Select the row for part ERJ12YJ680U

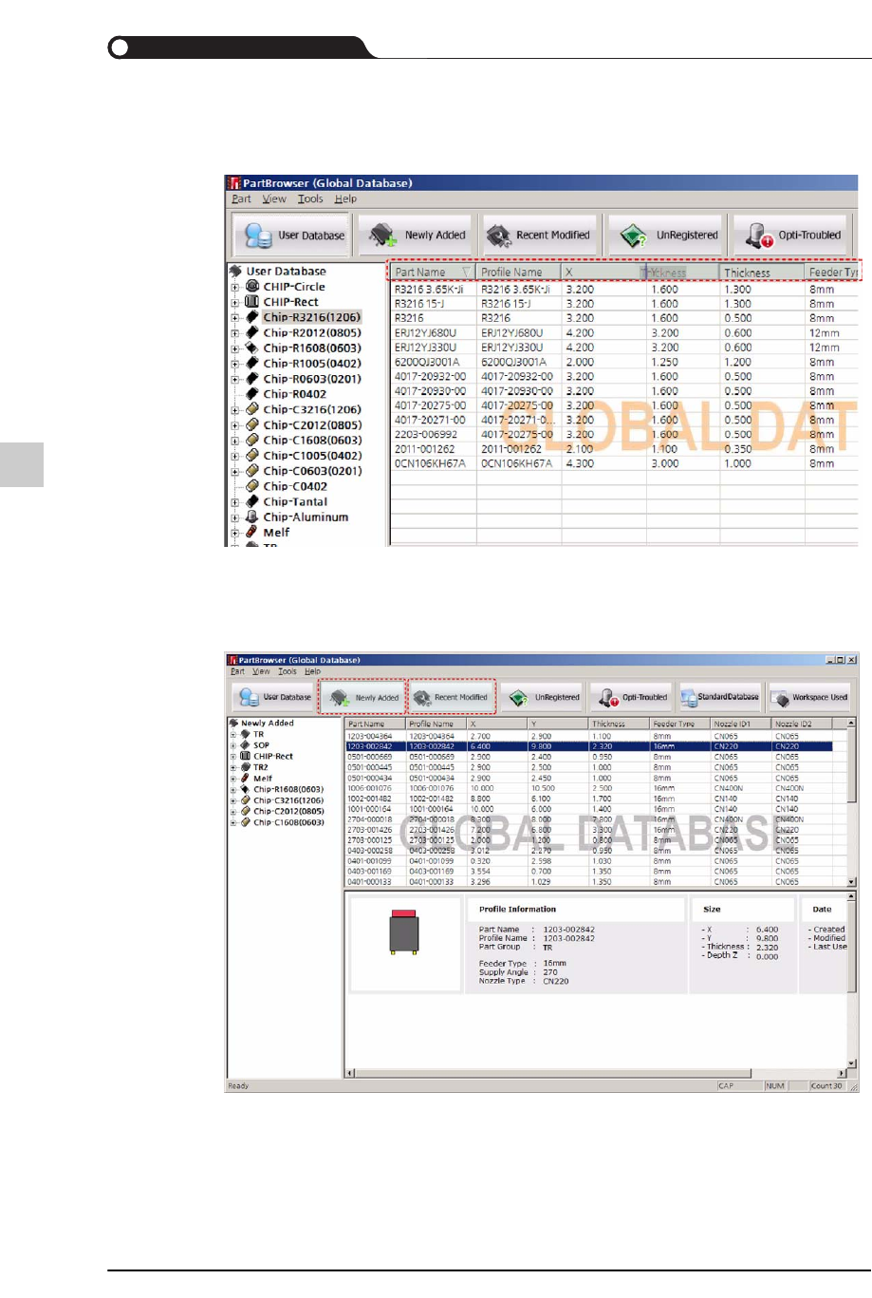coord(425,333)
